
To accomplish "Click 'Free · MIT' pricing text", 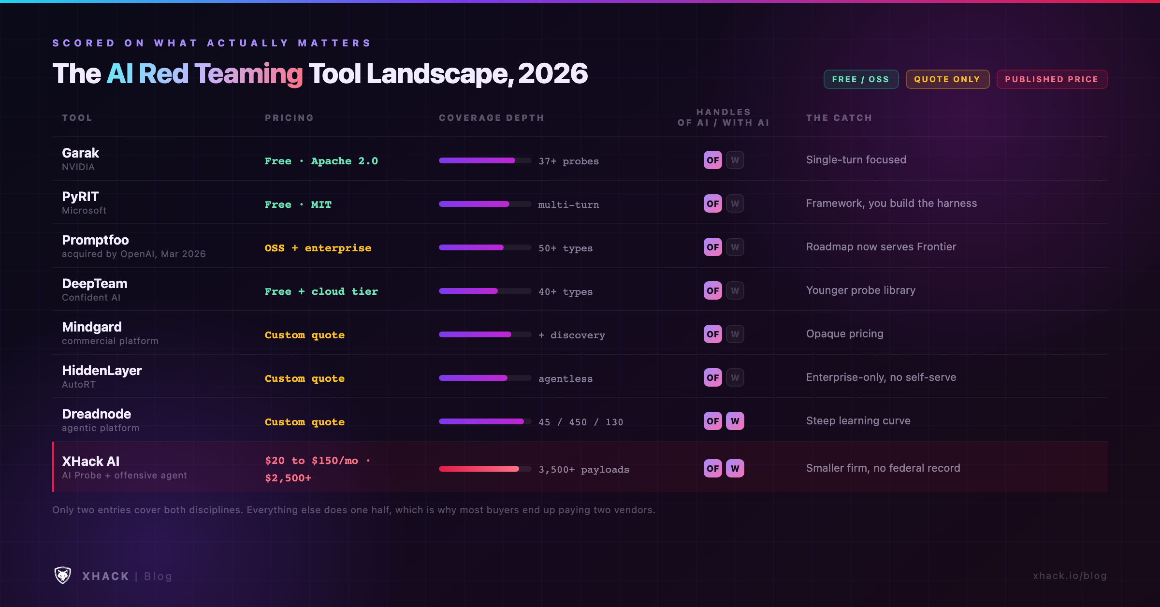I will pos(298,204).
